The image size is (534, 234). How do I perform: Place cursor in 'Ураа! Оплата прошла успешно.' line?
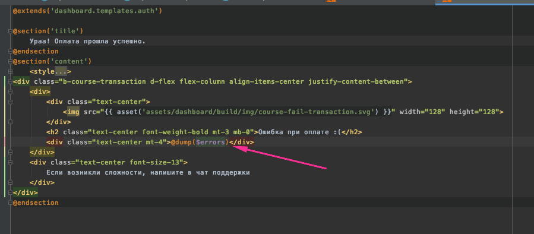[87, 42]
